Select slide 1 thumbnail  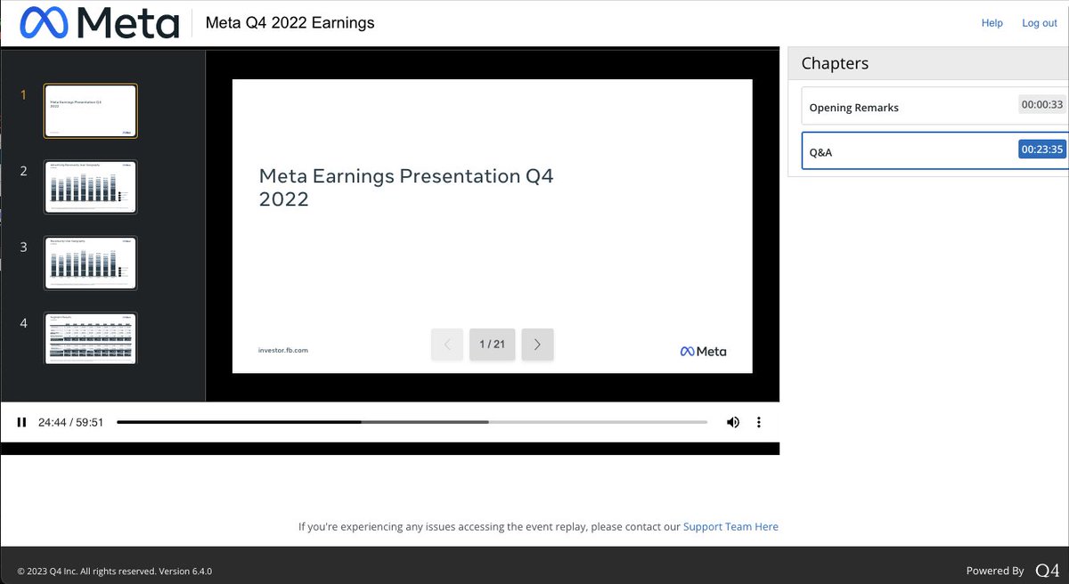tap(90, 111)
